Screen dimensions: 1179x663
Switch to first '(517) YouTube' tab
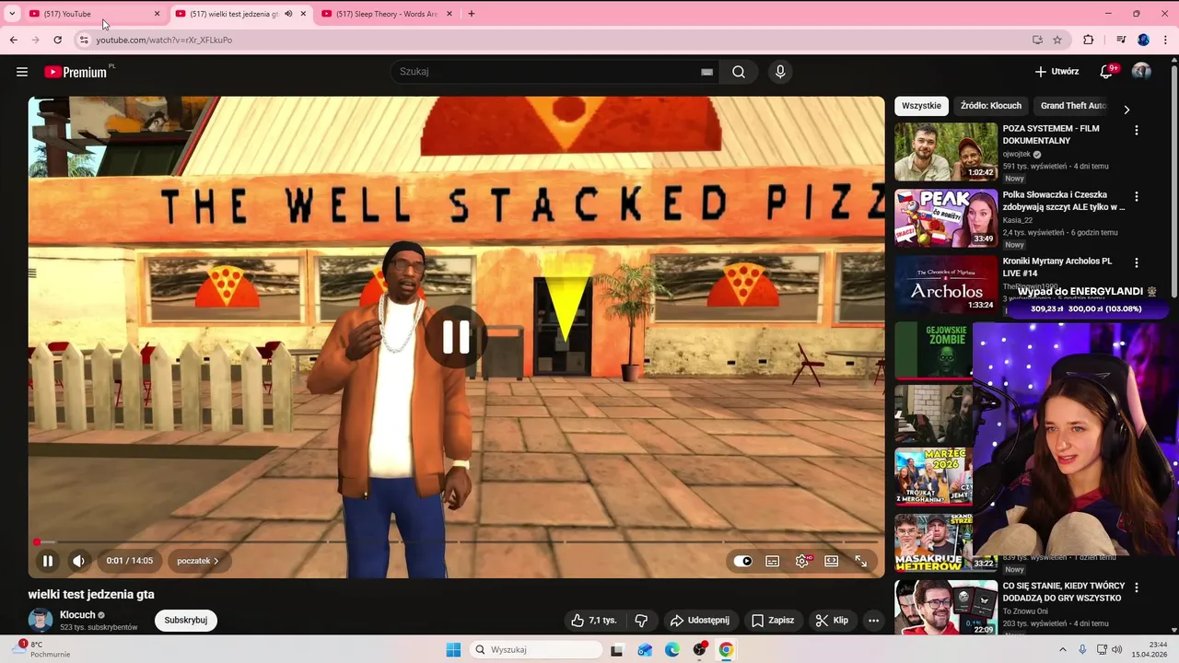click(x=92, y=14)
